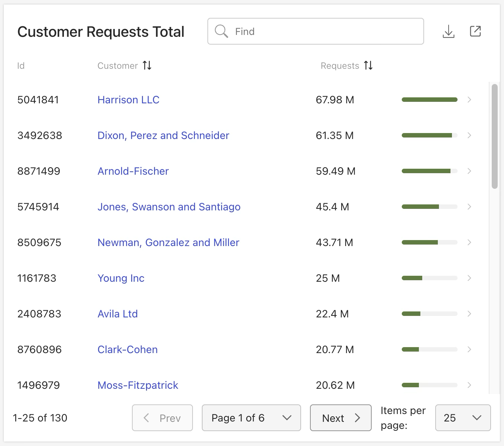Image resolution: width=504 pixels, height=446 pixels.
Task: Sort by Customer column arrows
Action: tap(147, 65)
